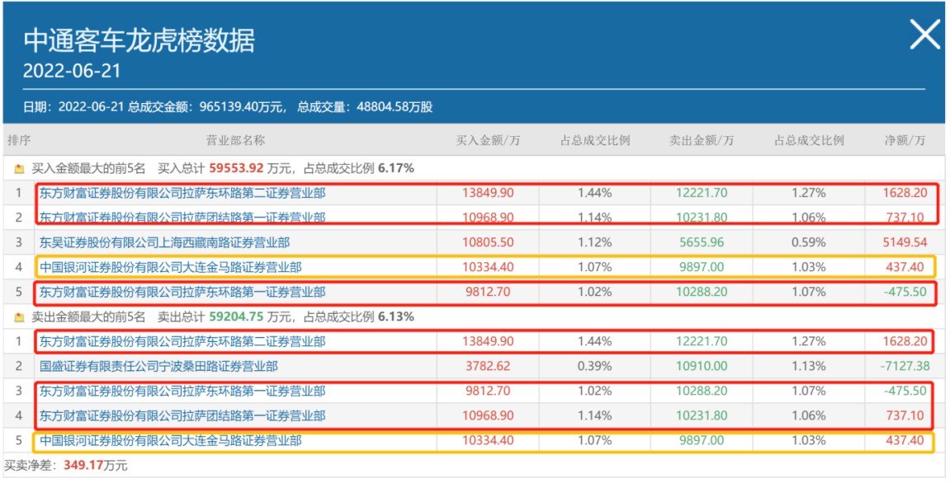Click 437.40 net amount in sell list row 5

coord(905,441)
